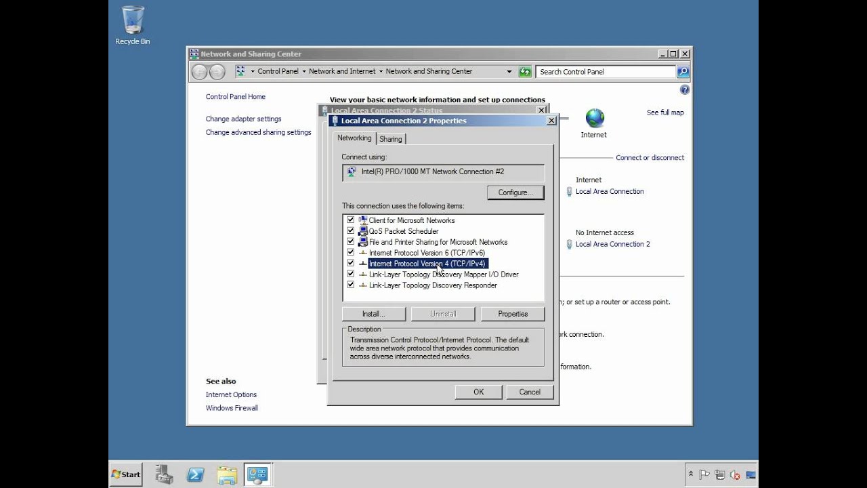Open dropdown arrow before Control Panel breadcrumb
This screenshot has height=488, width=867.
point(253,71)
